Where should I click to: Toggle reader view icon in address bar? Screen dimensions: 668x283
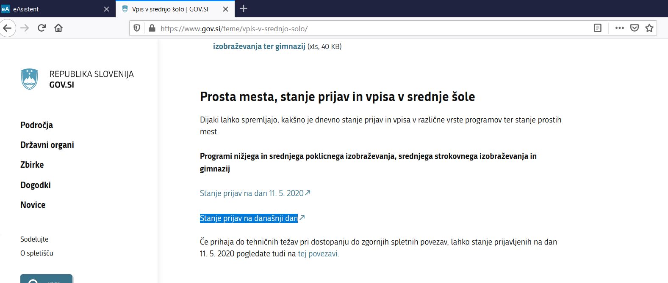598,28
